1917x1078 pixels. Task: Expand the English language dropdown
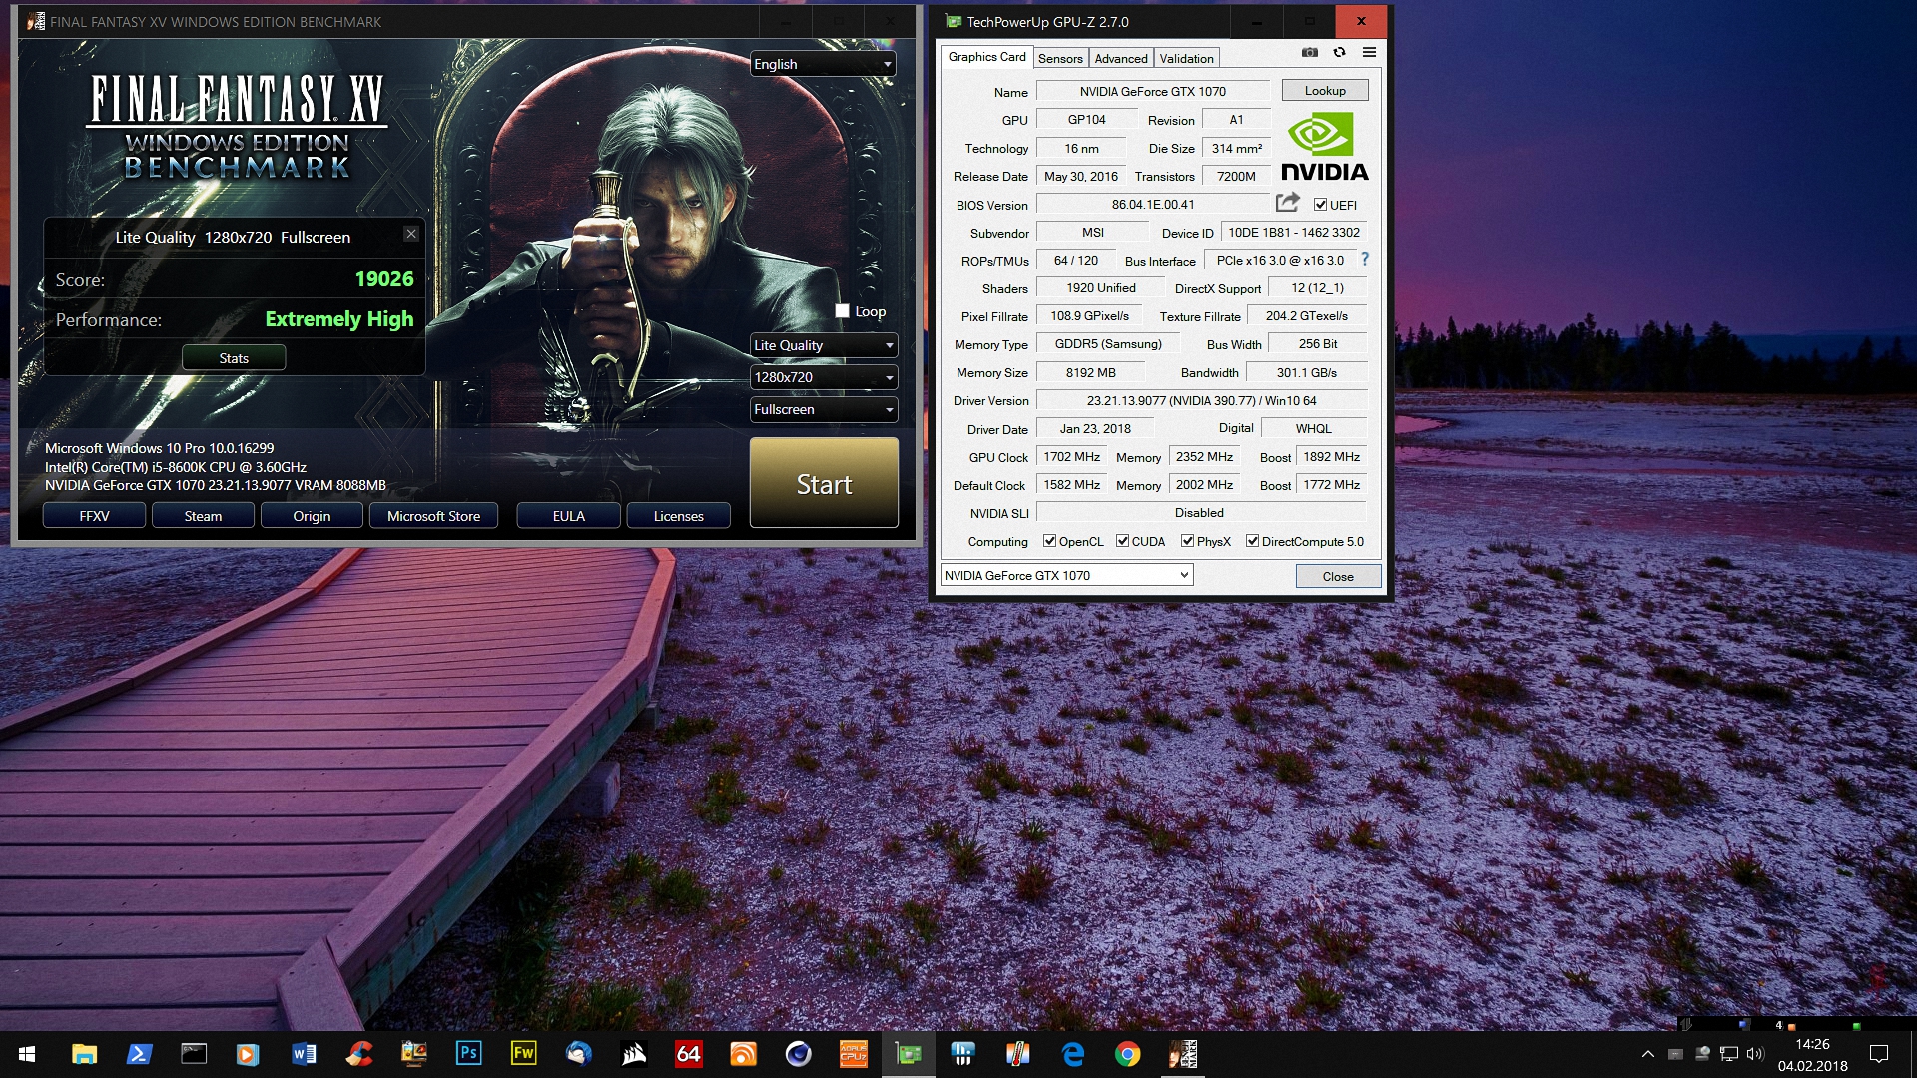823,64
